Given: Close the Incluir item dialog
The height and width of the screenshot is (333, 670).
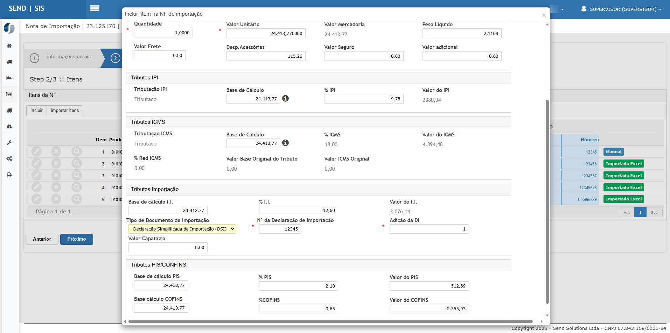Looking at the screenshot, I should click(x=544, y=15).
